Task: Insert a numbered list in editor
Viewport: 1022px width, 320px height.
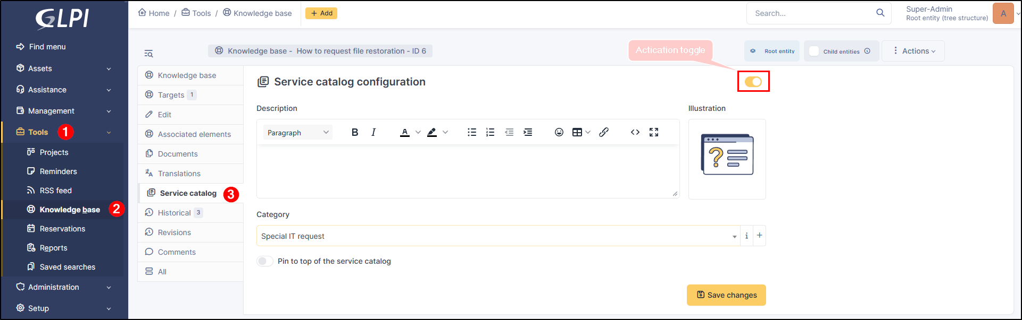Action: click(490, 133)
